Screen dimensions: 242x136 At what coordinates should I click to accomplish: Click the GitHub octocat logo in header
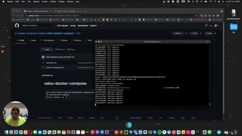coord(17,25)
